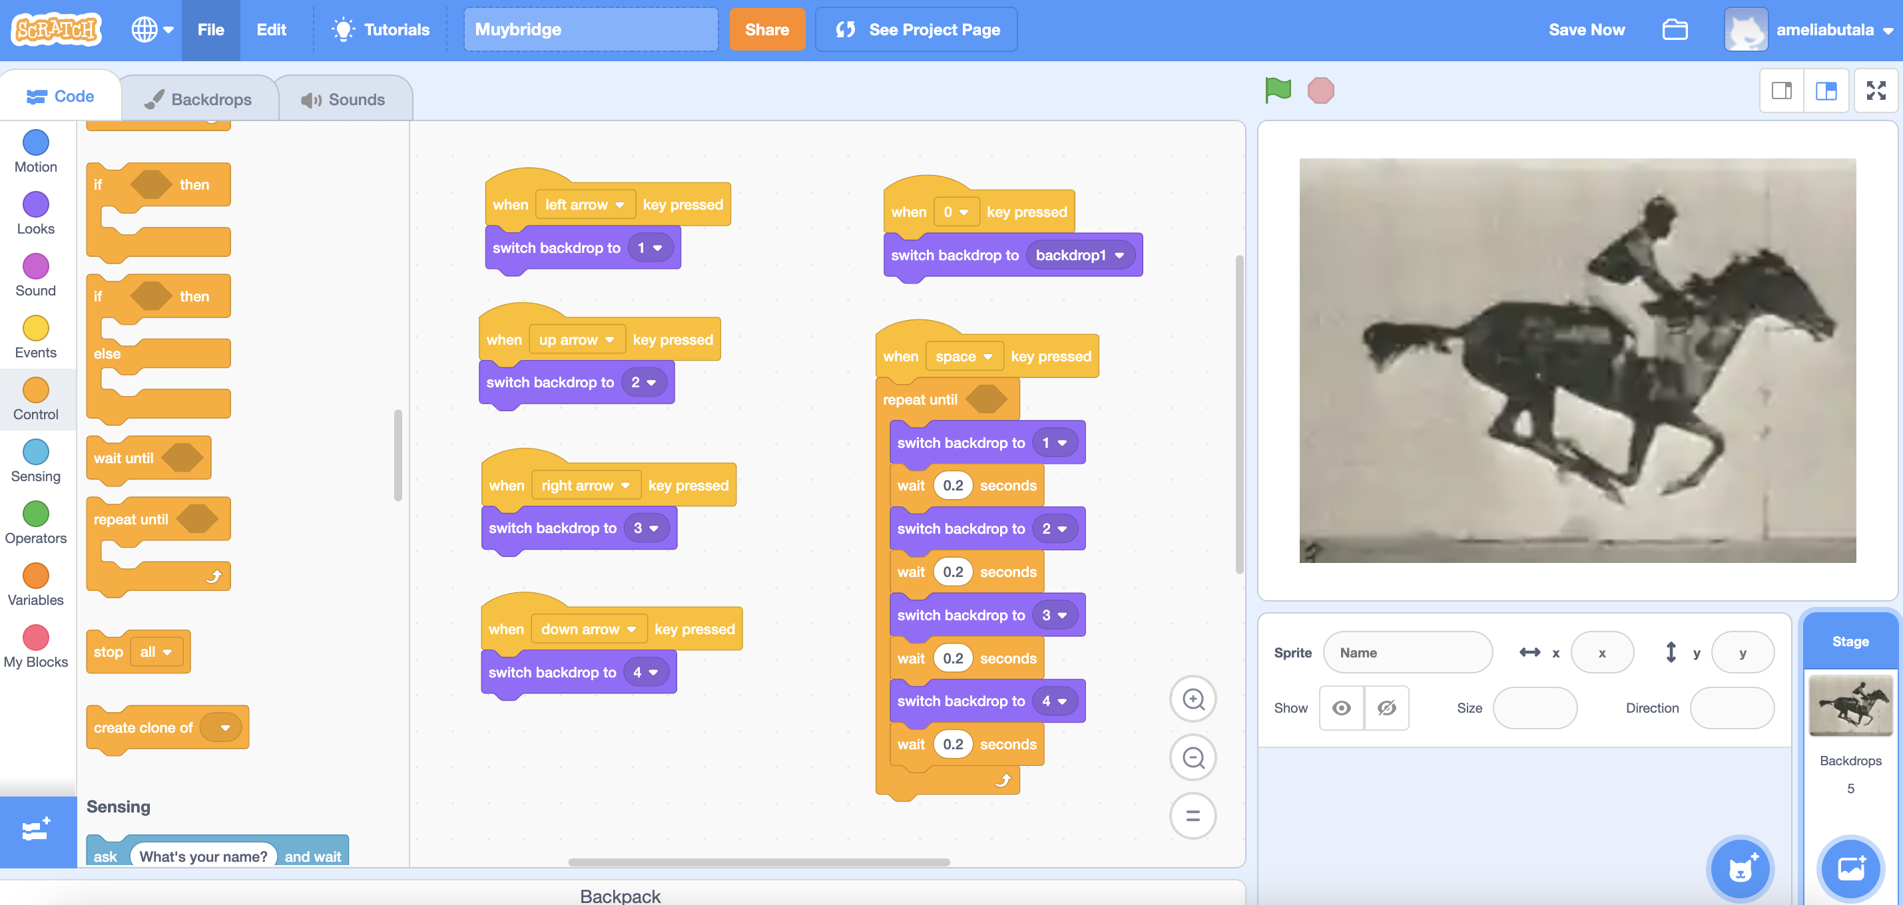Click the green flag to run

tap(1277, 90)
